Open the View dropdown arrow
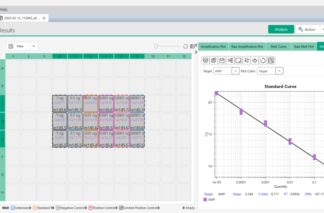This screenshot has height=213, width=324. point(33,46)
